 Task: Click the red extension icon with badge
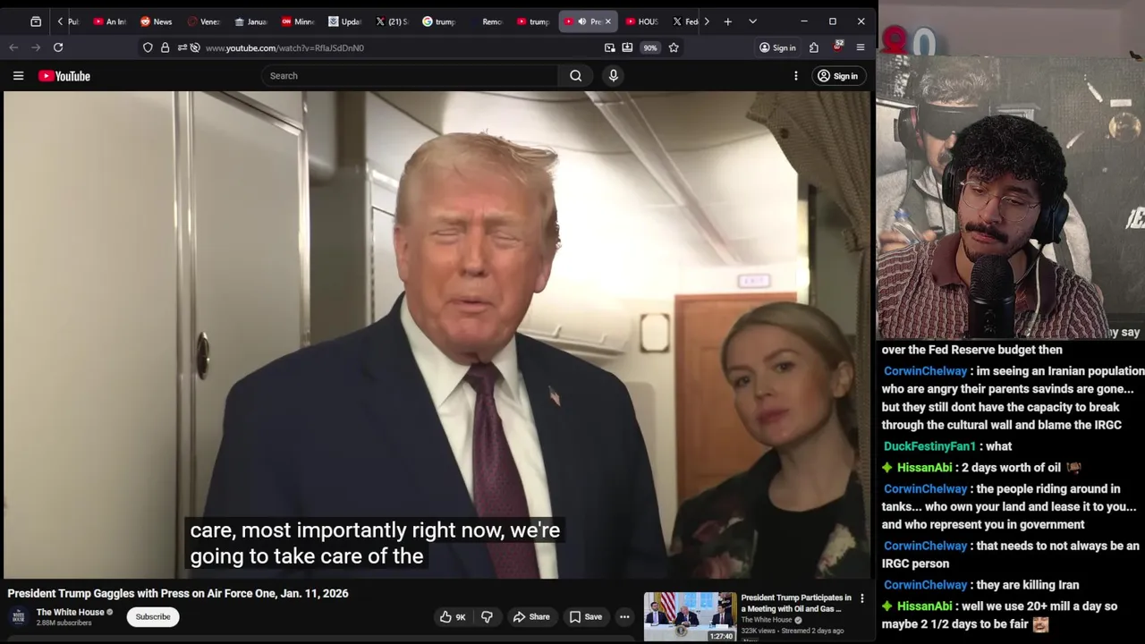(838, 47)
